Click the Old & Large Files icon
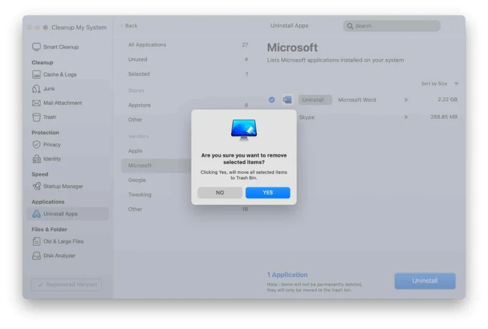Screen dimensions: 488x329 pos(37,241)
